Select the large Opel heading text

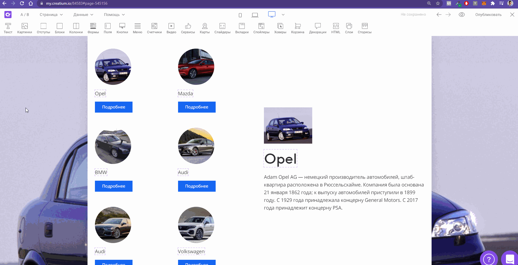point(280,158)
